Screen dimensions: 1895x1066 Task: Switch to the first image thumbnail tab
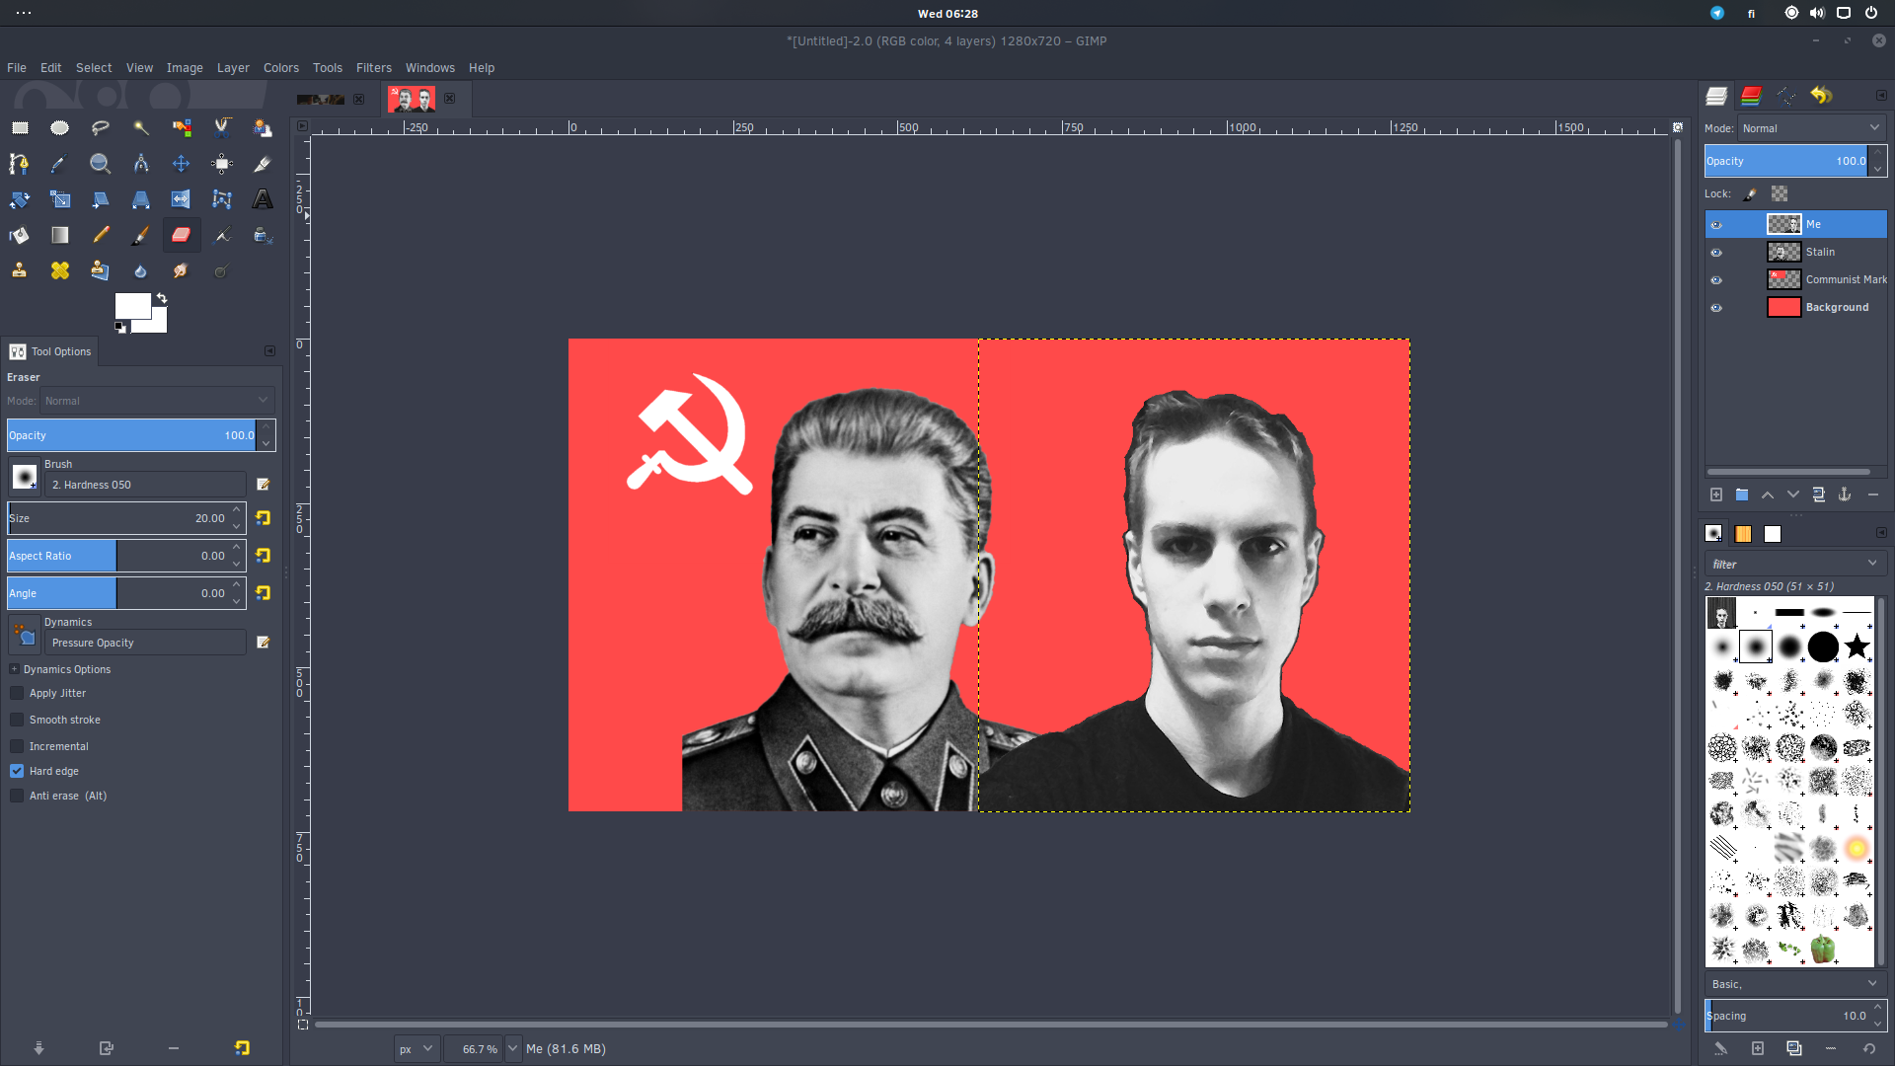(x=321, y=99)
